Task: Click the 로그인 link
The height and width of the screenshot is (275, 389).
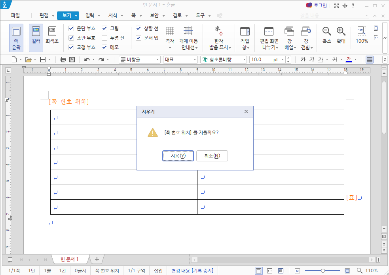Action: [320, 6]
